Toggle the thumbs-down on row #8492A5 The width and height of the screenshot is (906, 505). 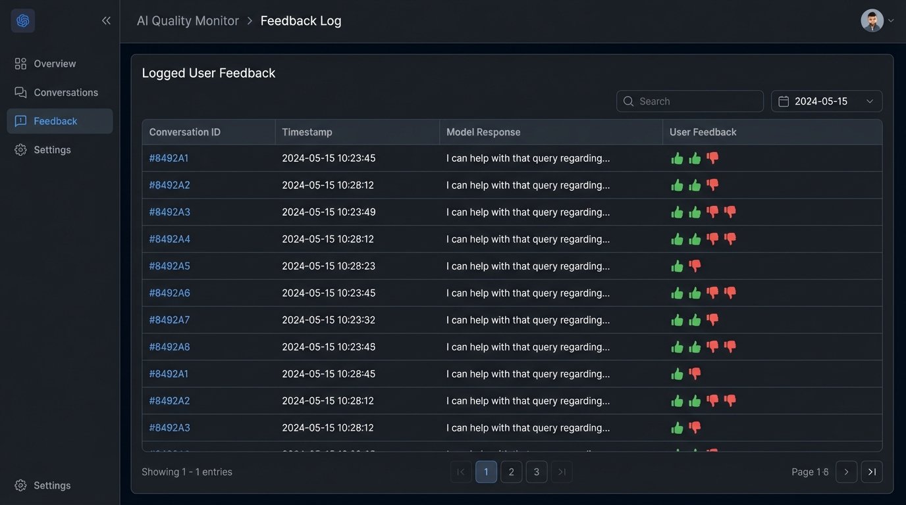click(x=695, y=266)
